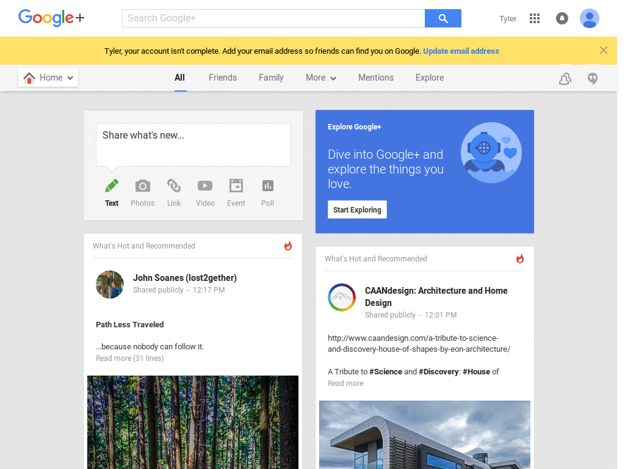625x469 pixels.
Task: Open the More streams dropdown
Action: click(x=320, y=78)
